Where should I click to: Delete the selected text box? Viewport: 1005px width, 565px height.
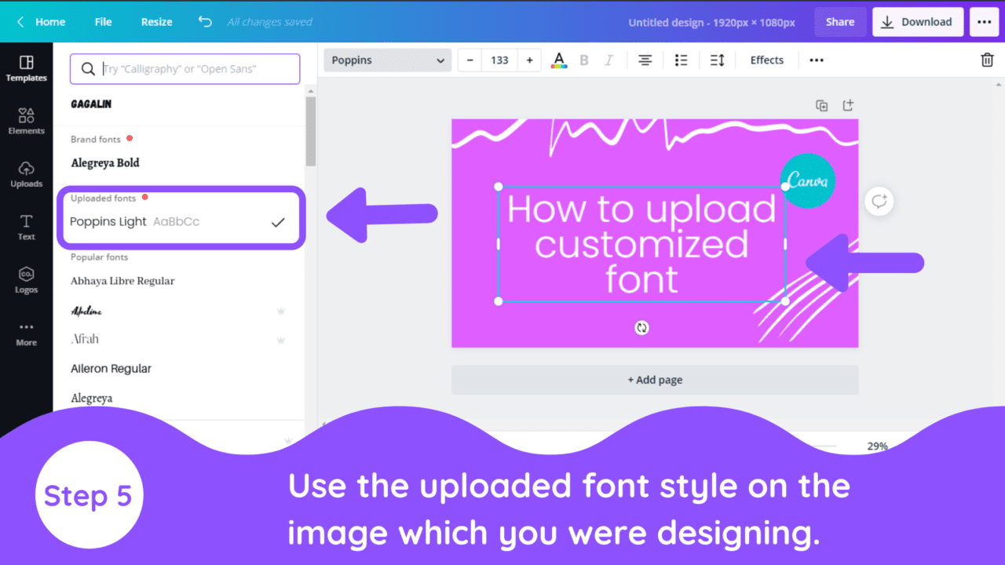coord(987,60)
